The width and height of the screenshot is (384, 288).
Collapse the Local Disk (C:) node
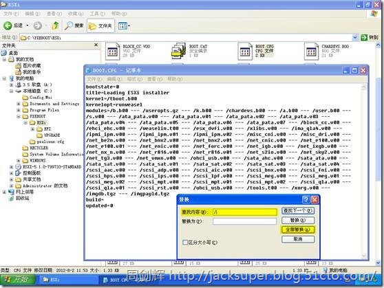[11, 91]
